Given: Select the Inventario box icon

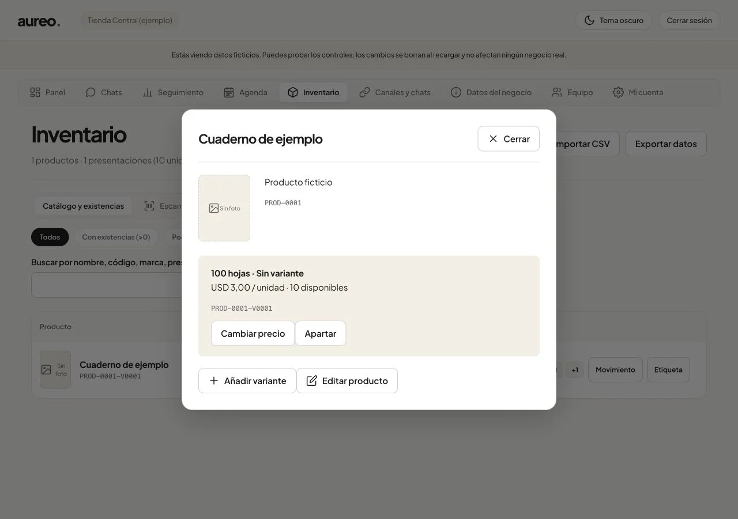Looking at the screenshot, I should (x=293, y=92).
